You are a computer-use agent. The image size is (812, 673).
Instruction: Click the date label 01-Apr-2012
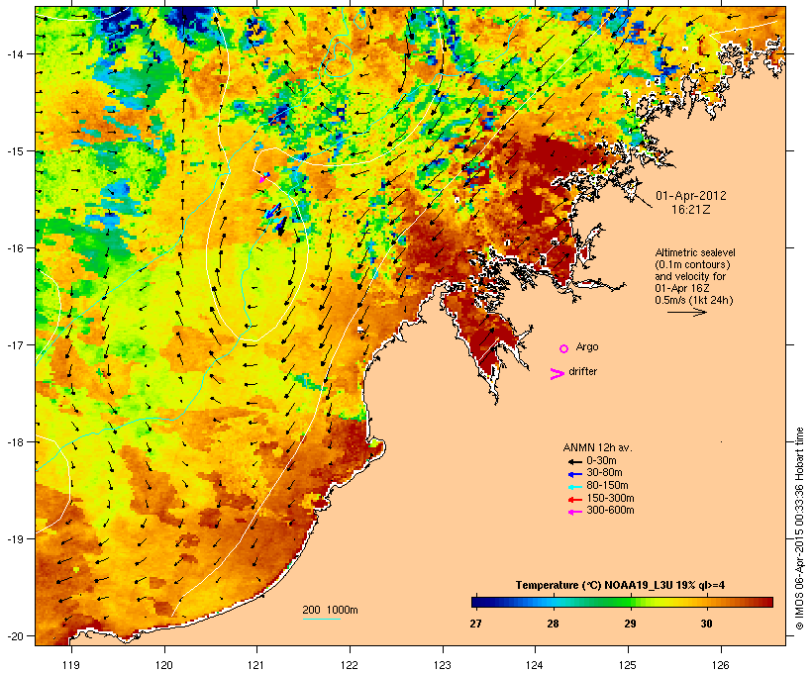tap(691, 196)
